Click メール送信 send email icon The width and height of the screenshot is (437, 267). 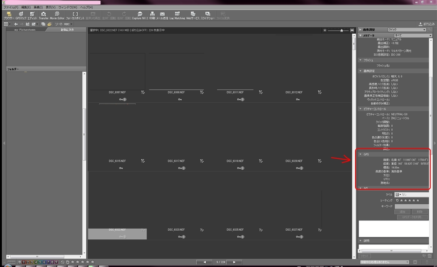(x=162, y=15)
